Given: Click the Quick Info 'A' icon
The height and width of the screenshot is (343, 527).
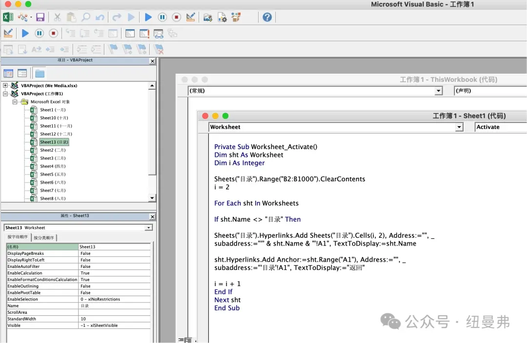Looking at the screenshot, I should [x=36, y=49].
